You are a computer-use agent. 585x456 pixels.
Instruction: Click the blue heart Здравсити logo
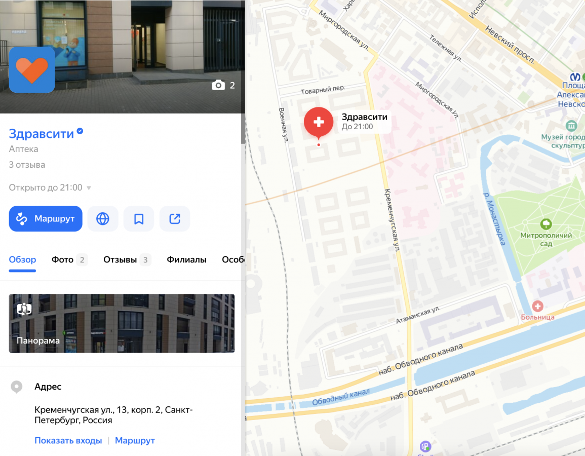point(32,70)
